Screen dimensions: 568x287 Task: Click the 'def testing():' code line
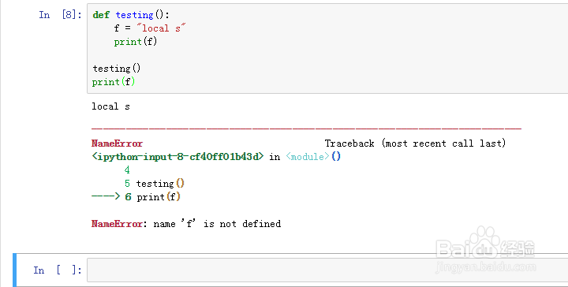(x=131, y=15)
